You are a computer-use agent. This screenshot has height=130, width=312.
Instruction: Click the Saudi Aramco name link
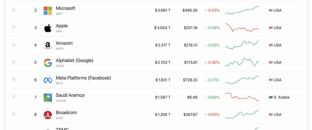(x=70, y=95)
